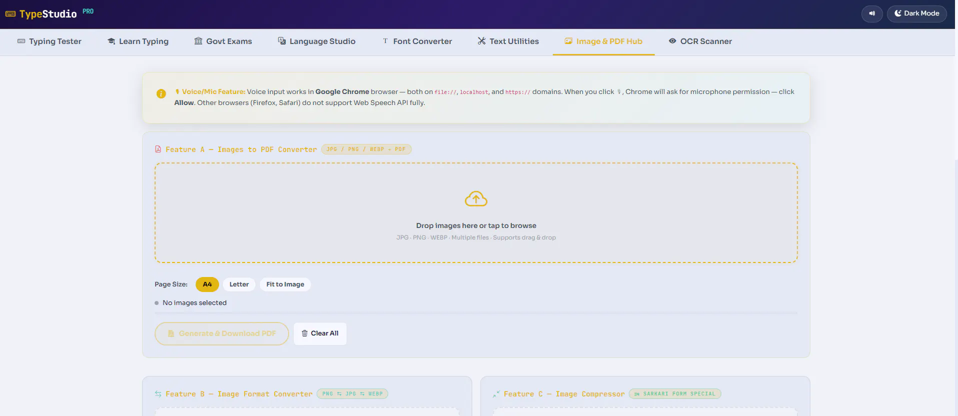The width and height of the screenshot is (958, 416).
Task: Select the Text Utilities tab
Action: pyautogui.click(x=508, y=41)
